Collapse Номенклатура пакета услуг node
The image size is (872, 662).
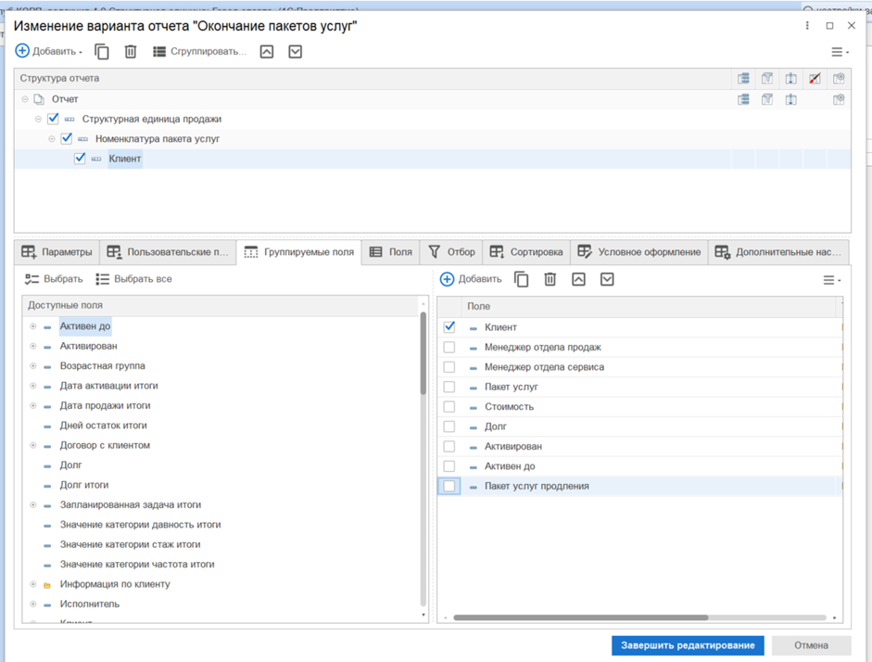[52, 138]
